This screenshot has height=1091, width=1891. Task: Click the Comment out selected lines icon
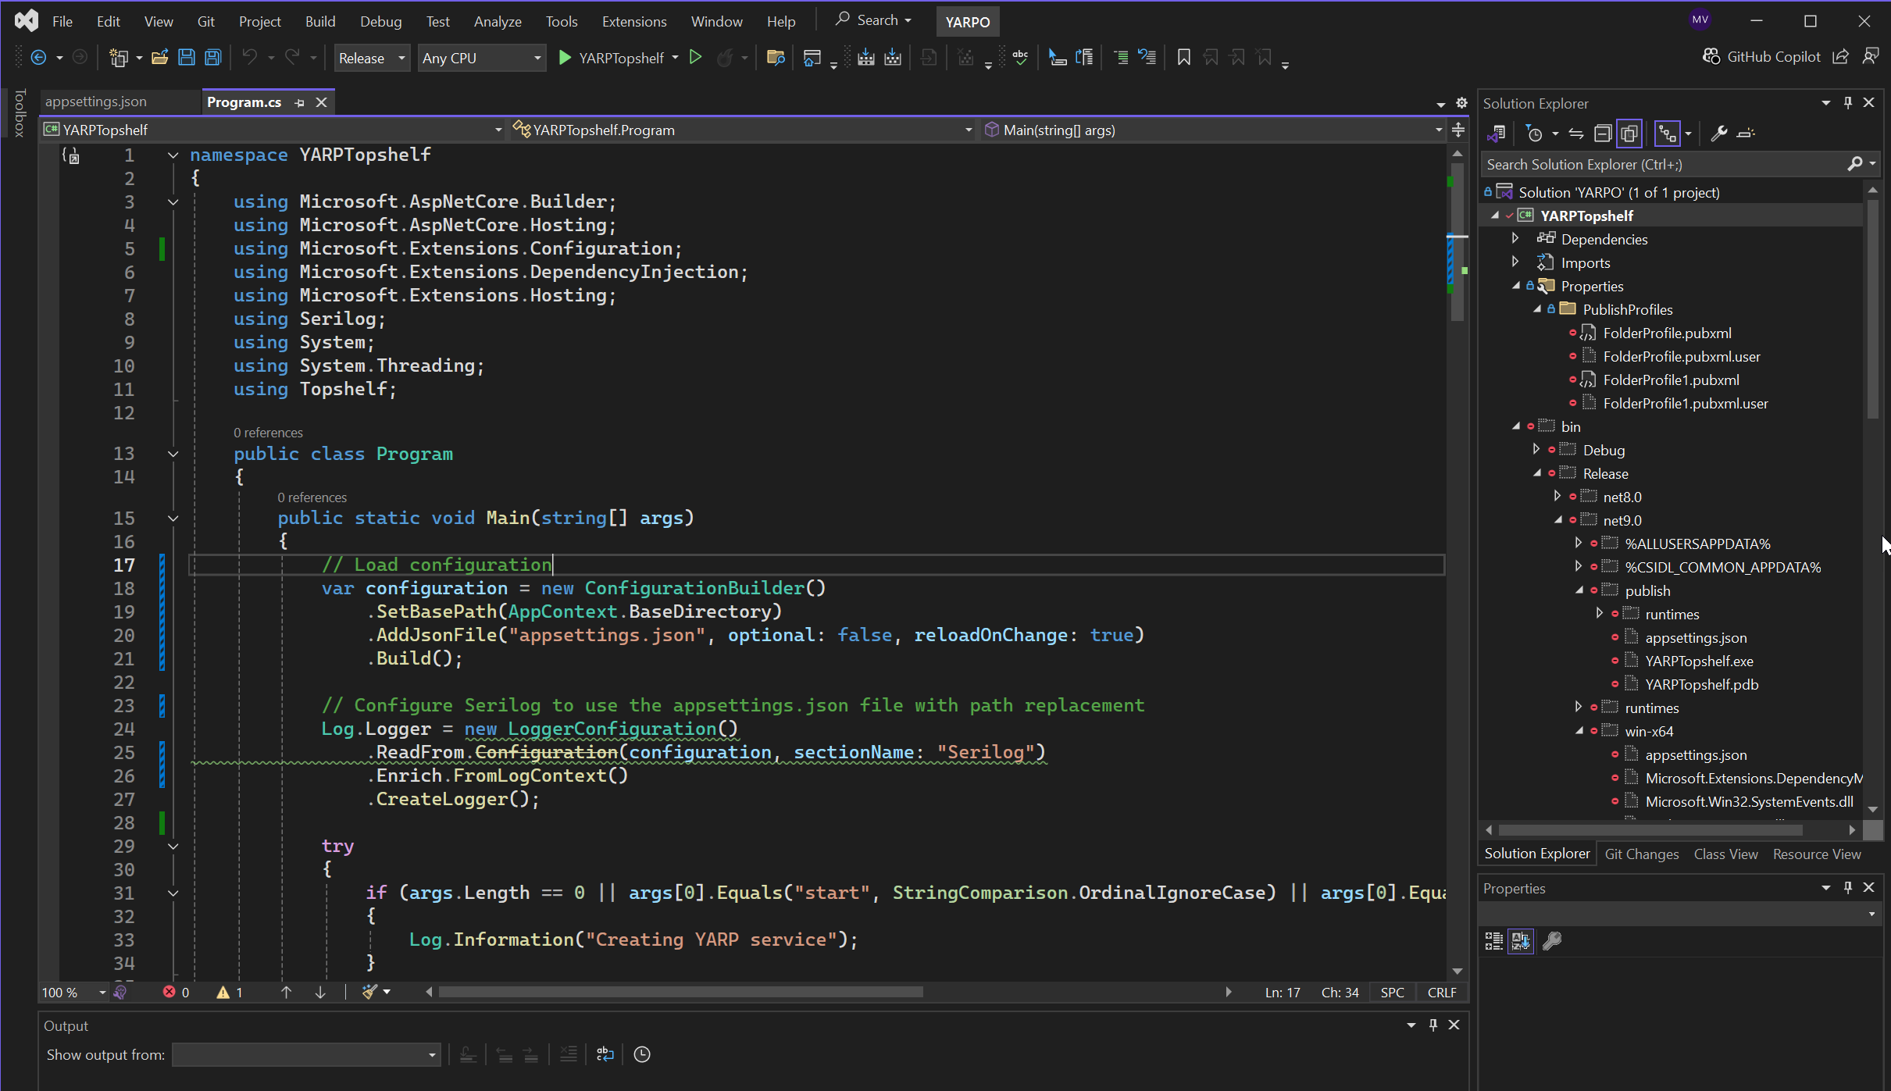click(x=1121, y=58)
